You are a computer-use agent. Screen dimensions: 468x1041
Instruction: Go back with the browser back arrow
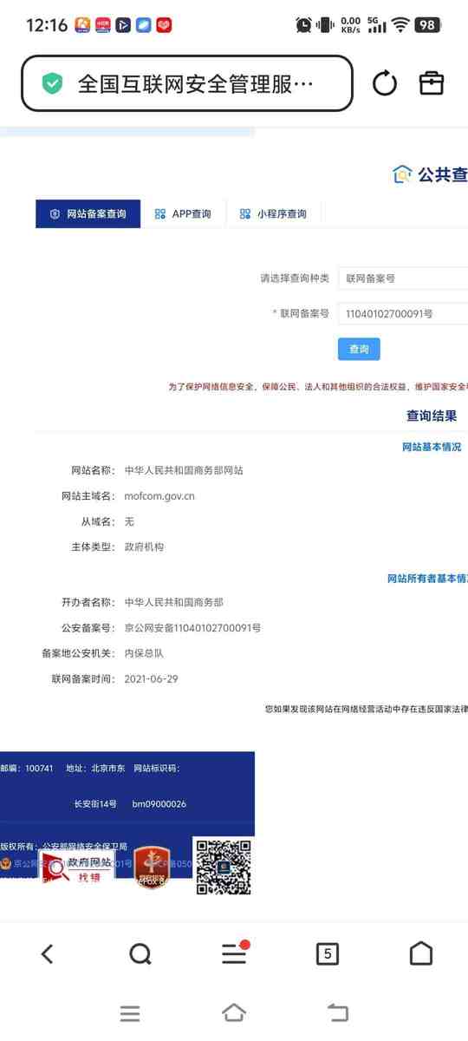click(47, 953)
